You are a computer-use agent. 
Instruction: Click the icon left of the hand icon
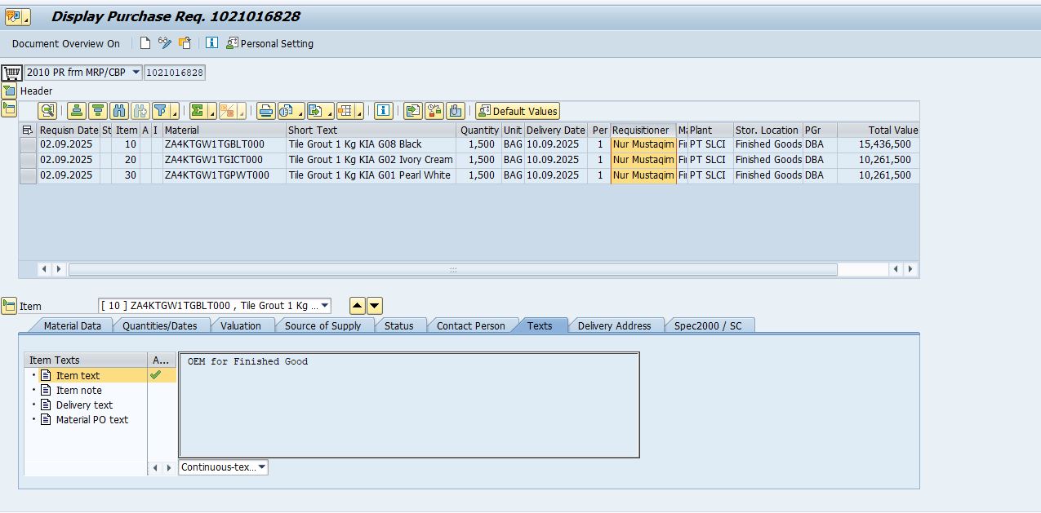[x=434, y=111]
